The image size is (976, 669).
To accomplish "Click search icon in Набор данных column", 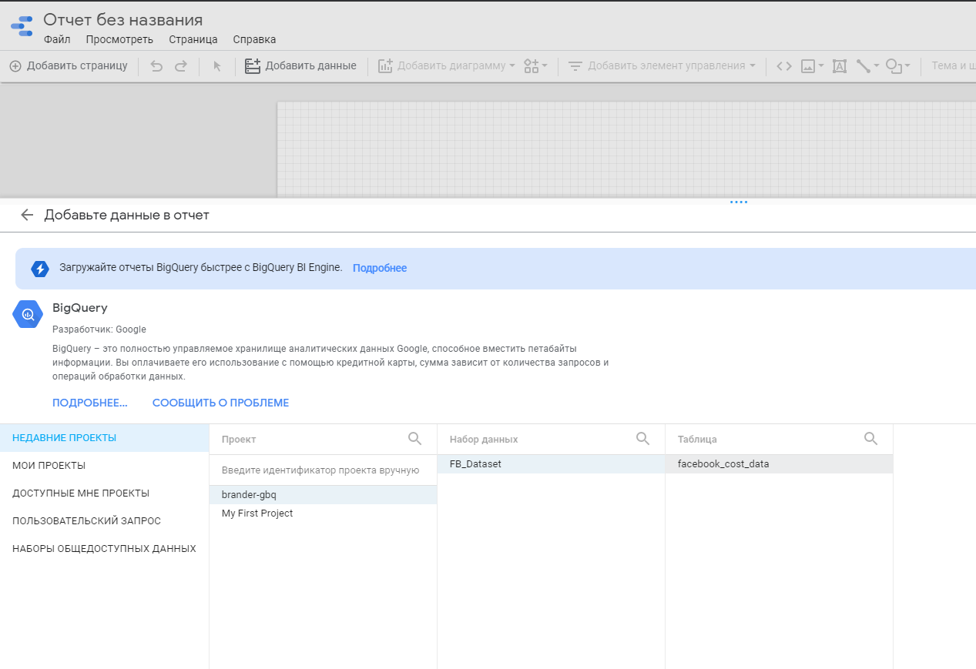I will click(x=642, y=439).
